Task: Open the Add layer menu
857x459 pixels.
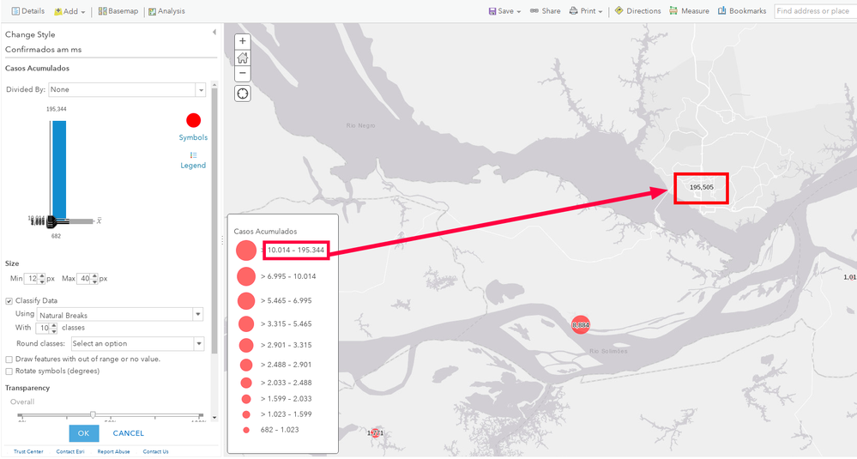Action: tap(69, 11)
